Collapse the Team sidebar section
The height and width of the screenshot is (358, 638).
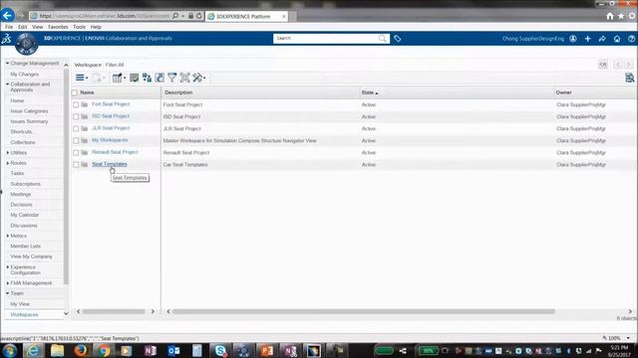pyautogui.click(x=7, y=293)
